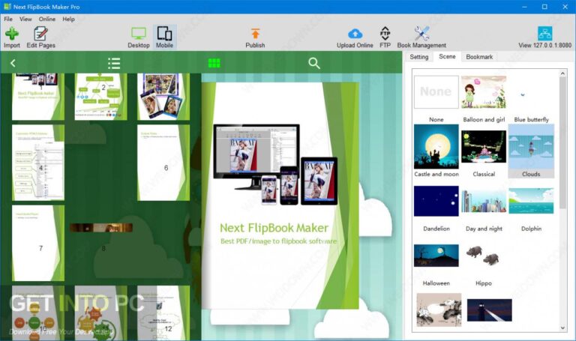
Task: Select the lighthouse night scene thumbnail
Action: (x=489, y=310)
